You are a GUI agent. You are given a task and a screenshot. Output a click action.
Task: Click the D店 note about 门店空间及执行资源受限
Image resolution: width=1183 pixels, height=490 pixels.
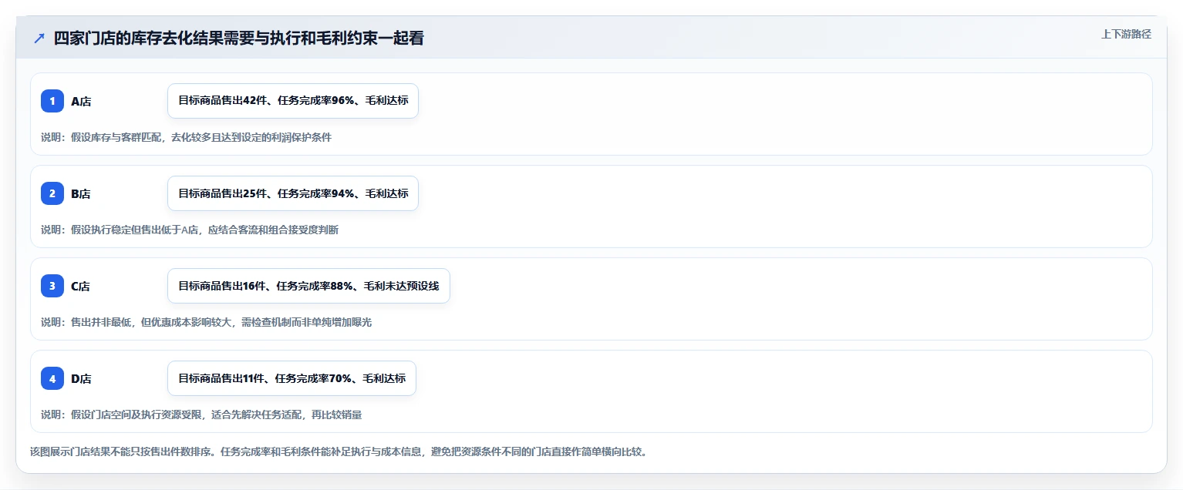201,414
